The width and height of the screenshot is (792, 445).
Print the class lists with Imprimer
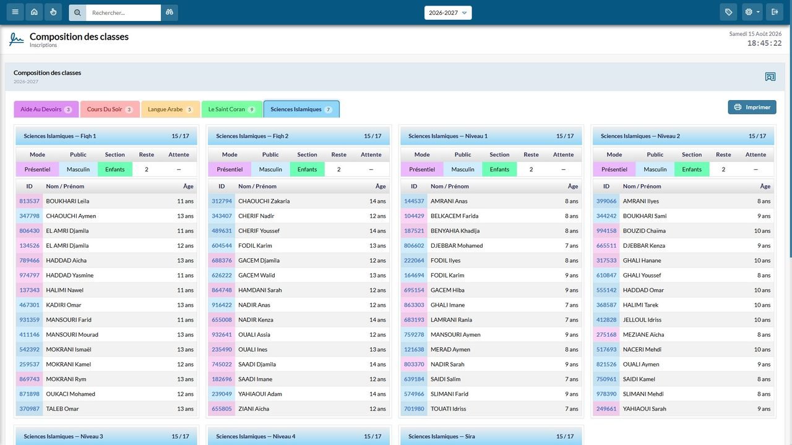[752, 108]
